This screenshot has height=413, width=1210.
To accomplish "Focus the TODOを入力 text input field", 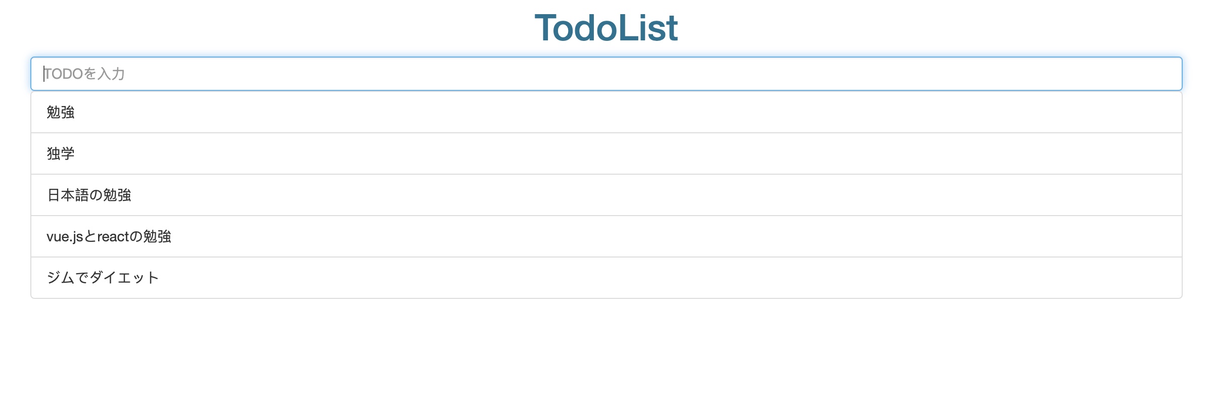I will [606, 74].
